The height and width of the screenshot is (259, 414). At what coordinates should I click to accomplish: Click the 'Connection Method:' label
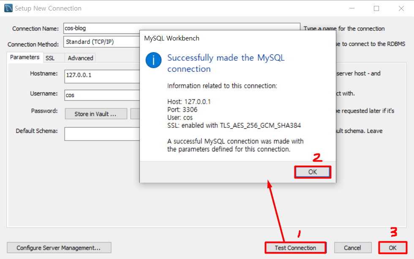coord(33,44)
